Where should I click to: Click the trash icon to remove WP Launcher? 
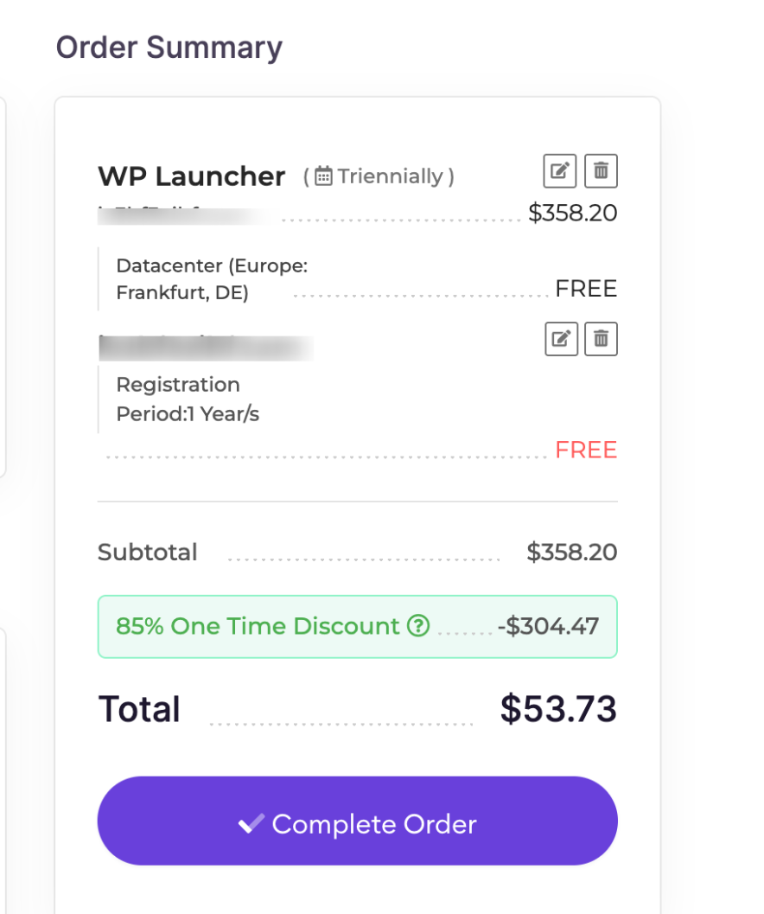(601, 170)
